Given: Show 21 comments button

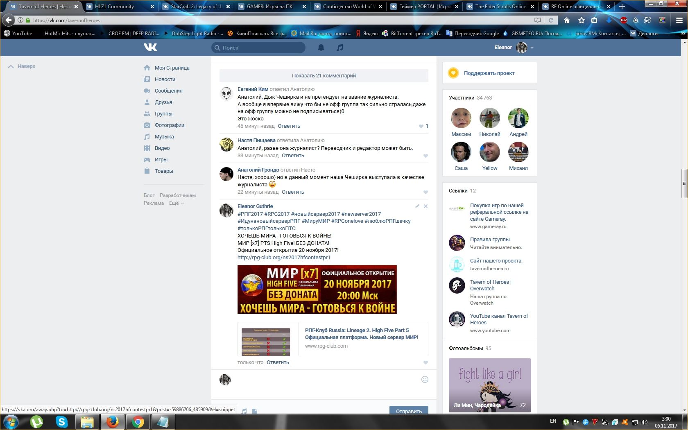Looking at the screenshot, I should [x=324, y=76].
